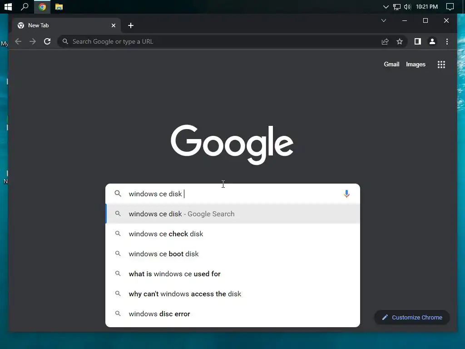
Task: Open the volume control tray icon
Action: point(407,7)
